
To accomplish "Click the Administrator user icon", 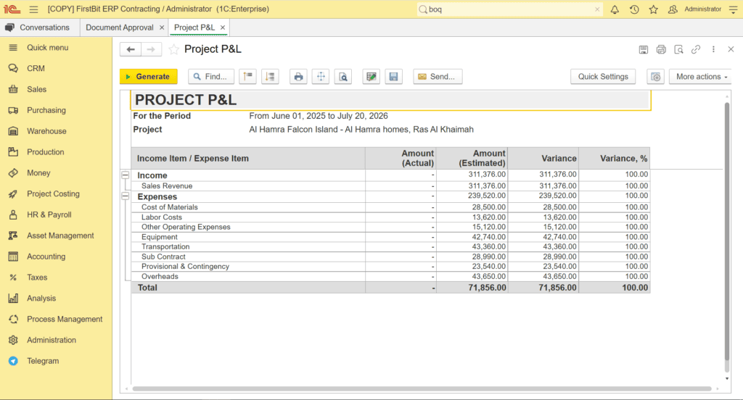I will tap(673, 9).
